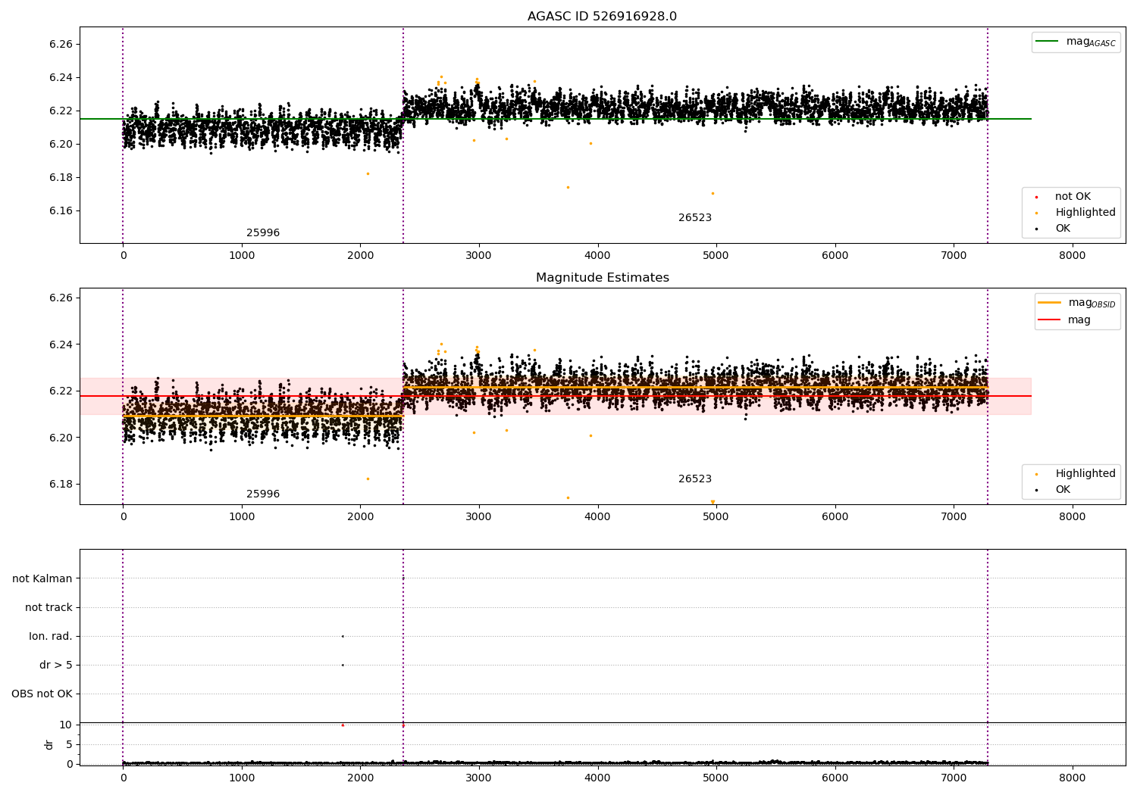Click the "6.18" y-tick in the middle plot

[61, 485]
